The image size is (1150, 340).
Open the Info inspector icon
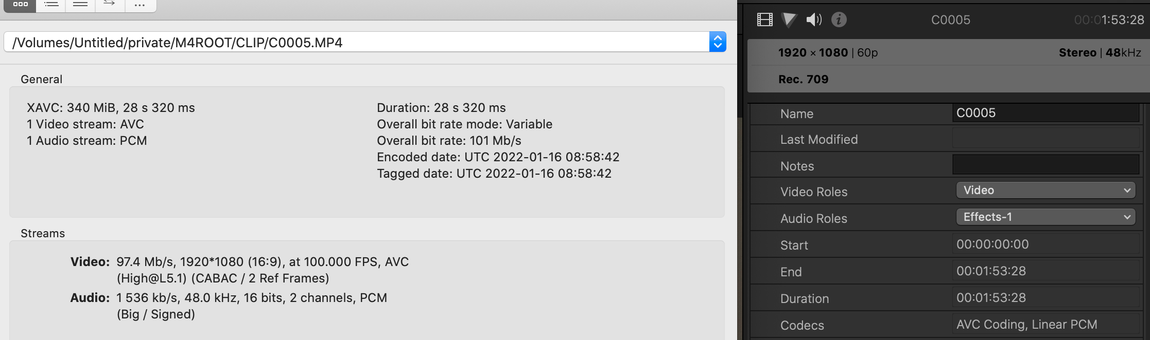click(839, 20)
